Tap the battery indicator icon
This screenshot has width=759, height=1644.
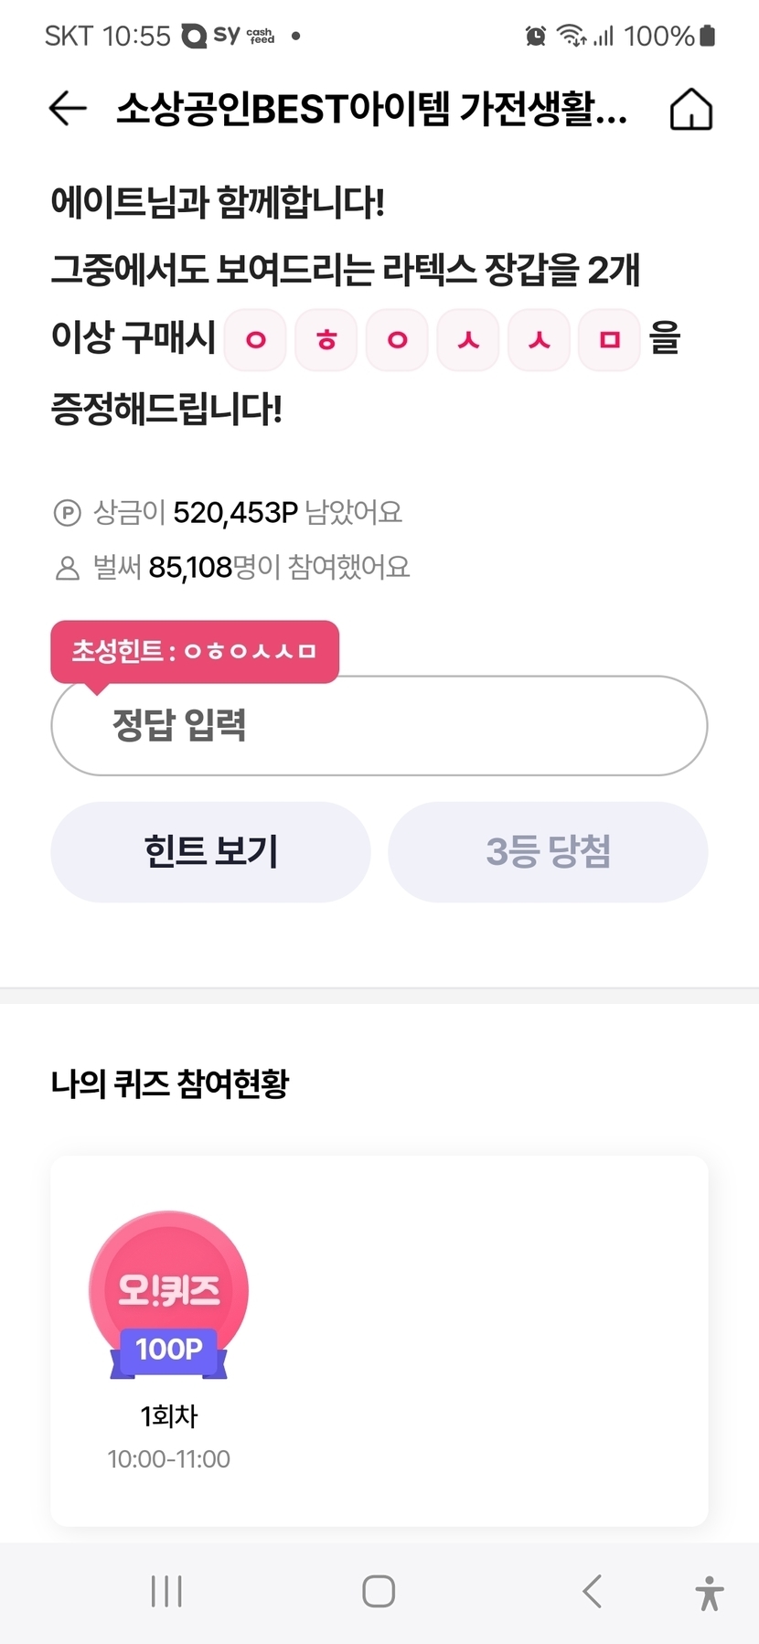click(x=707, y=36)
